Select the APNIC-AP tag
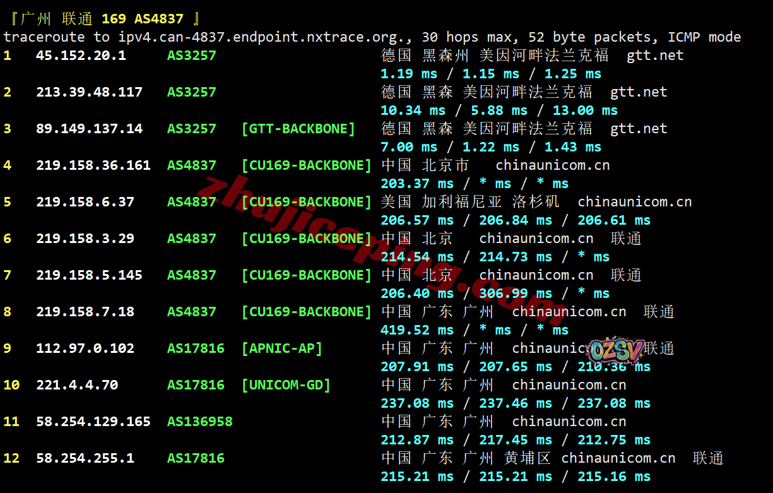 coord(281,348)
